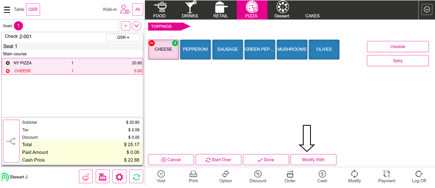Expand the seats chevron down button

click(137, 26)
